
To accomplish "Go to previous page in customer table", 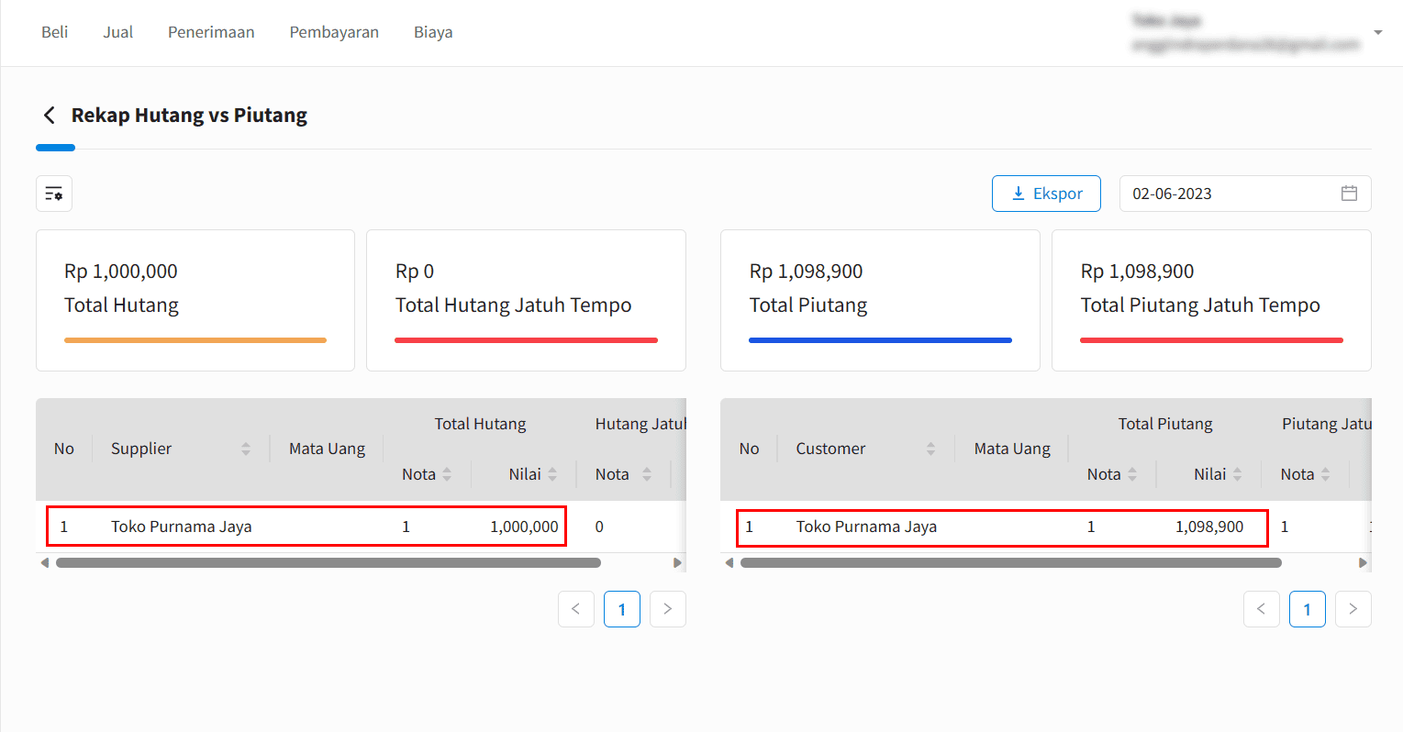I will pyautogui.click(x=1262, y=609).
